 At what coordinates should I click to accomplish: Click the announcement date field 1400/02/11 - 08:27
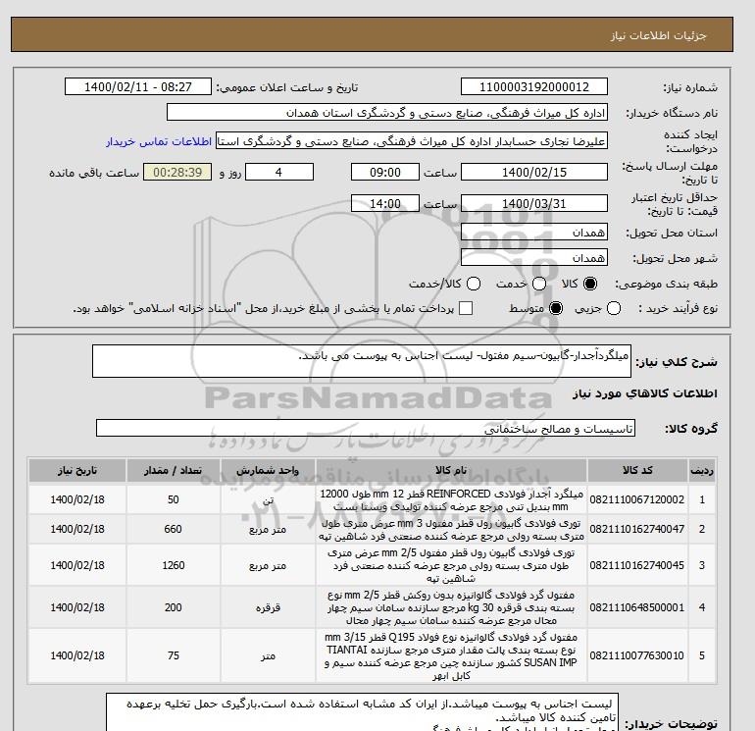click(138, 86)
